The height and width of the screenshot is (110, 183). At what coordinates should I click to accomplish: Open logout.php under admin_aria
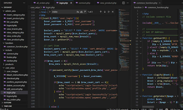12,25
